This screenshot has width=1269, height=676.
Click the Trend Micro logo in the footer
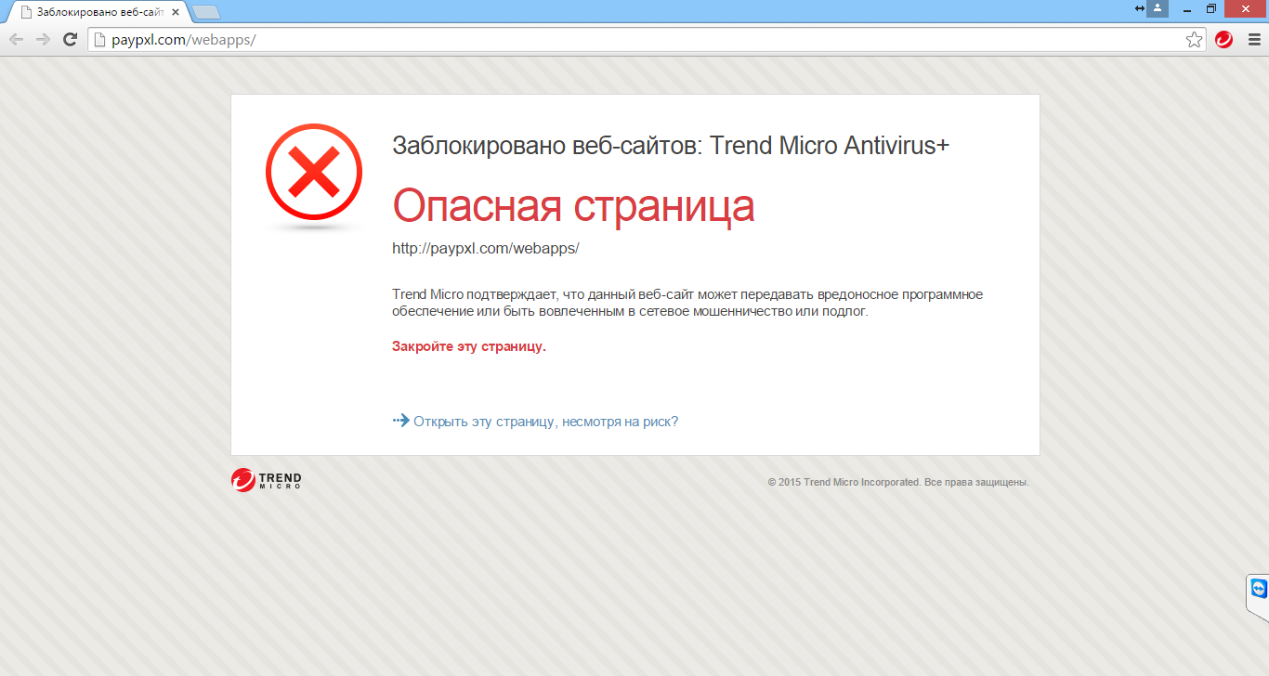pyautogui.click(x=266, y=480)
